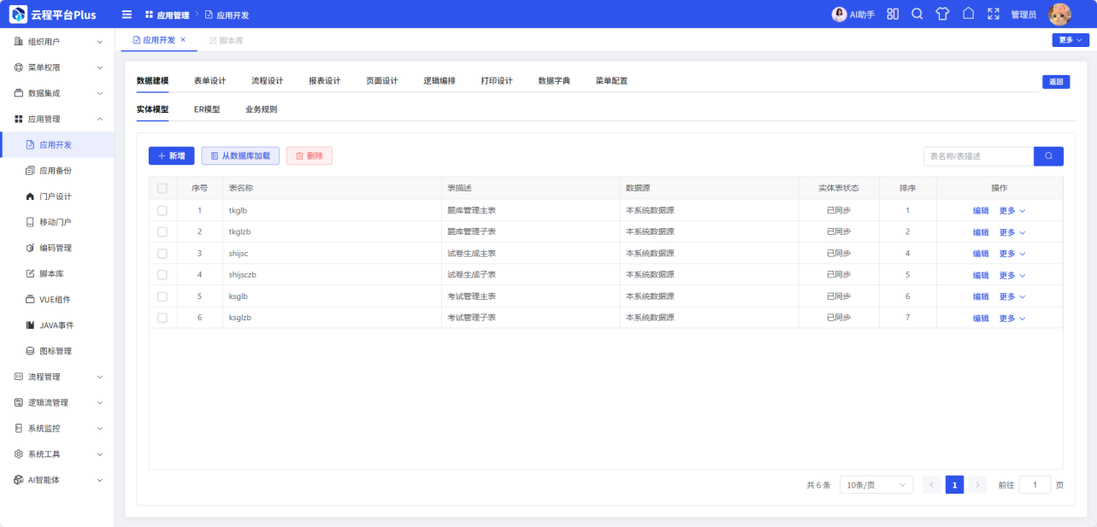Open the 更多 dropdown in tab bar
Viewport: 1097px width, 527px height.
coord(1070,40)
